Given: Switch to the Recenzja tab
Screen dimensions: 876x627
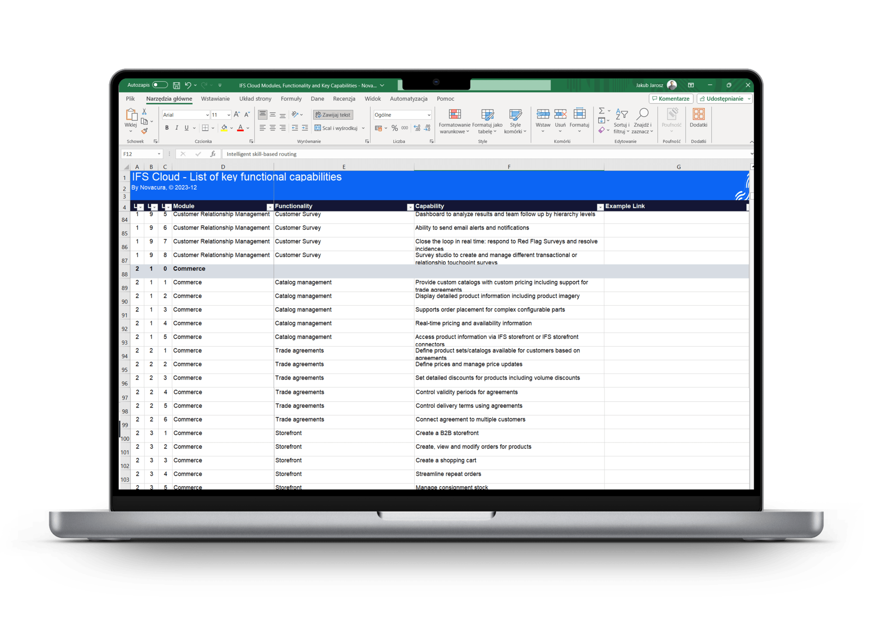Looking at the screenshot, I should (344, 99).
